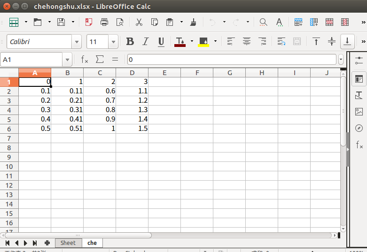Click the Copy icon
367x252 pixels.
tap(155, 22)
